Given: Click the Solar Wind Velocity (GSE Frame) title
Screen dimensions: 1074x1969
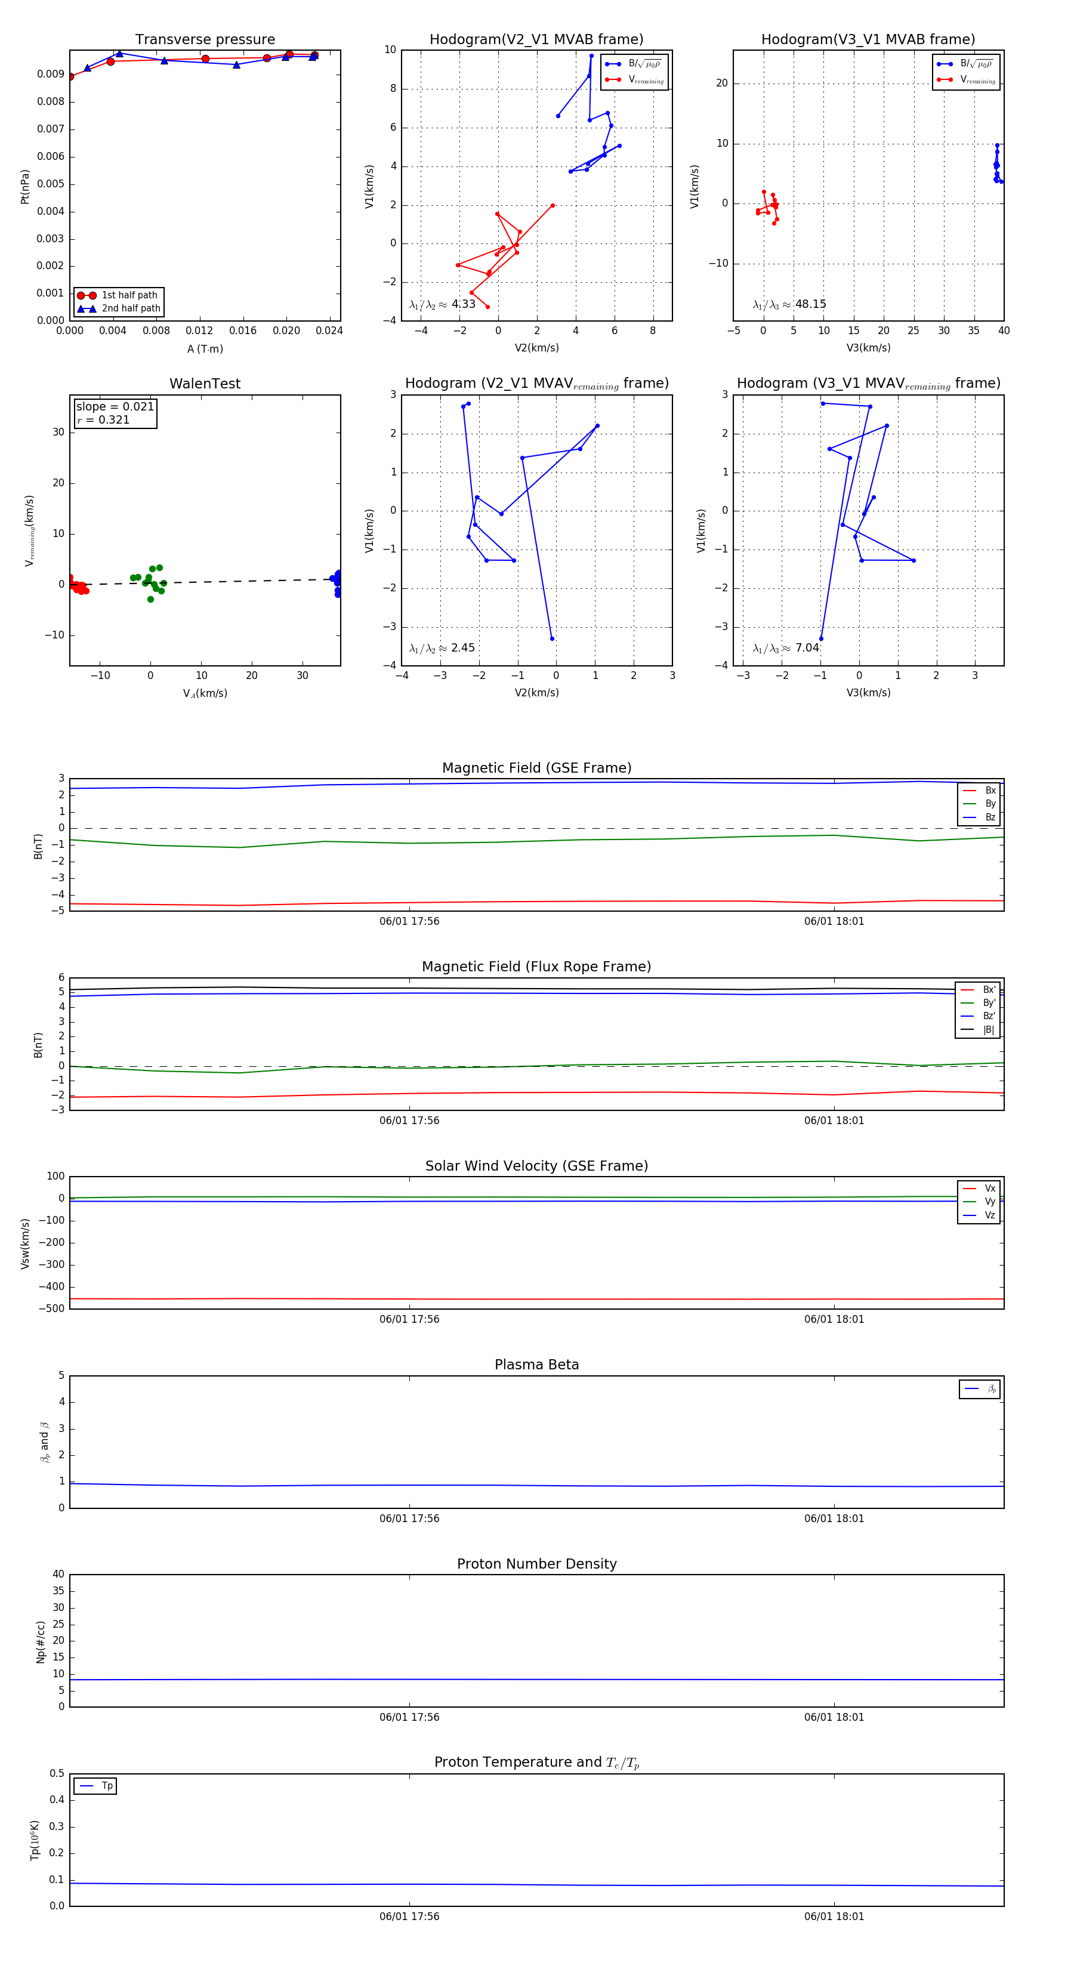Looking at the screenshot, I should coord(536,1166).
